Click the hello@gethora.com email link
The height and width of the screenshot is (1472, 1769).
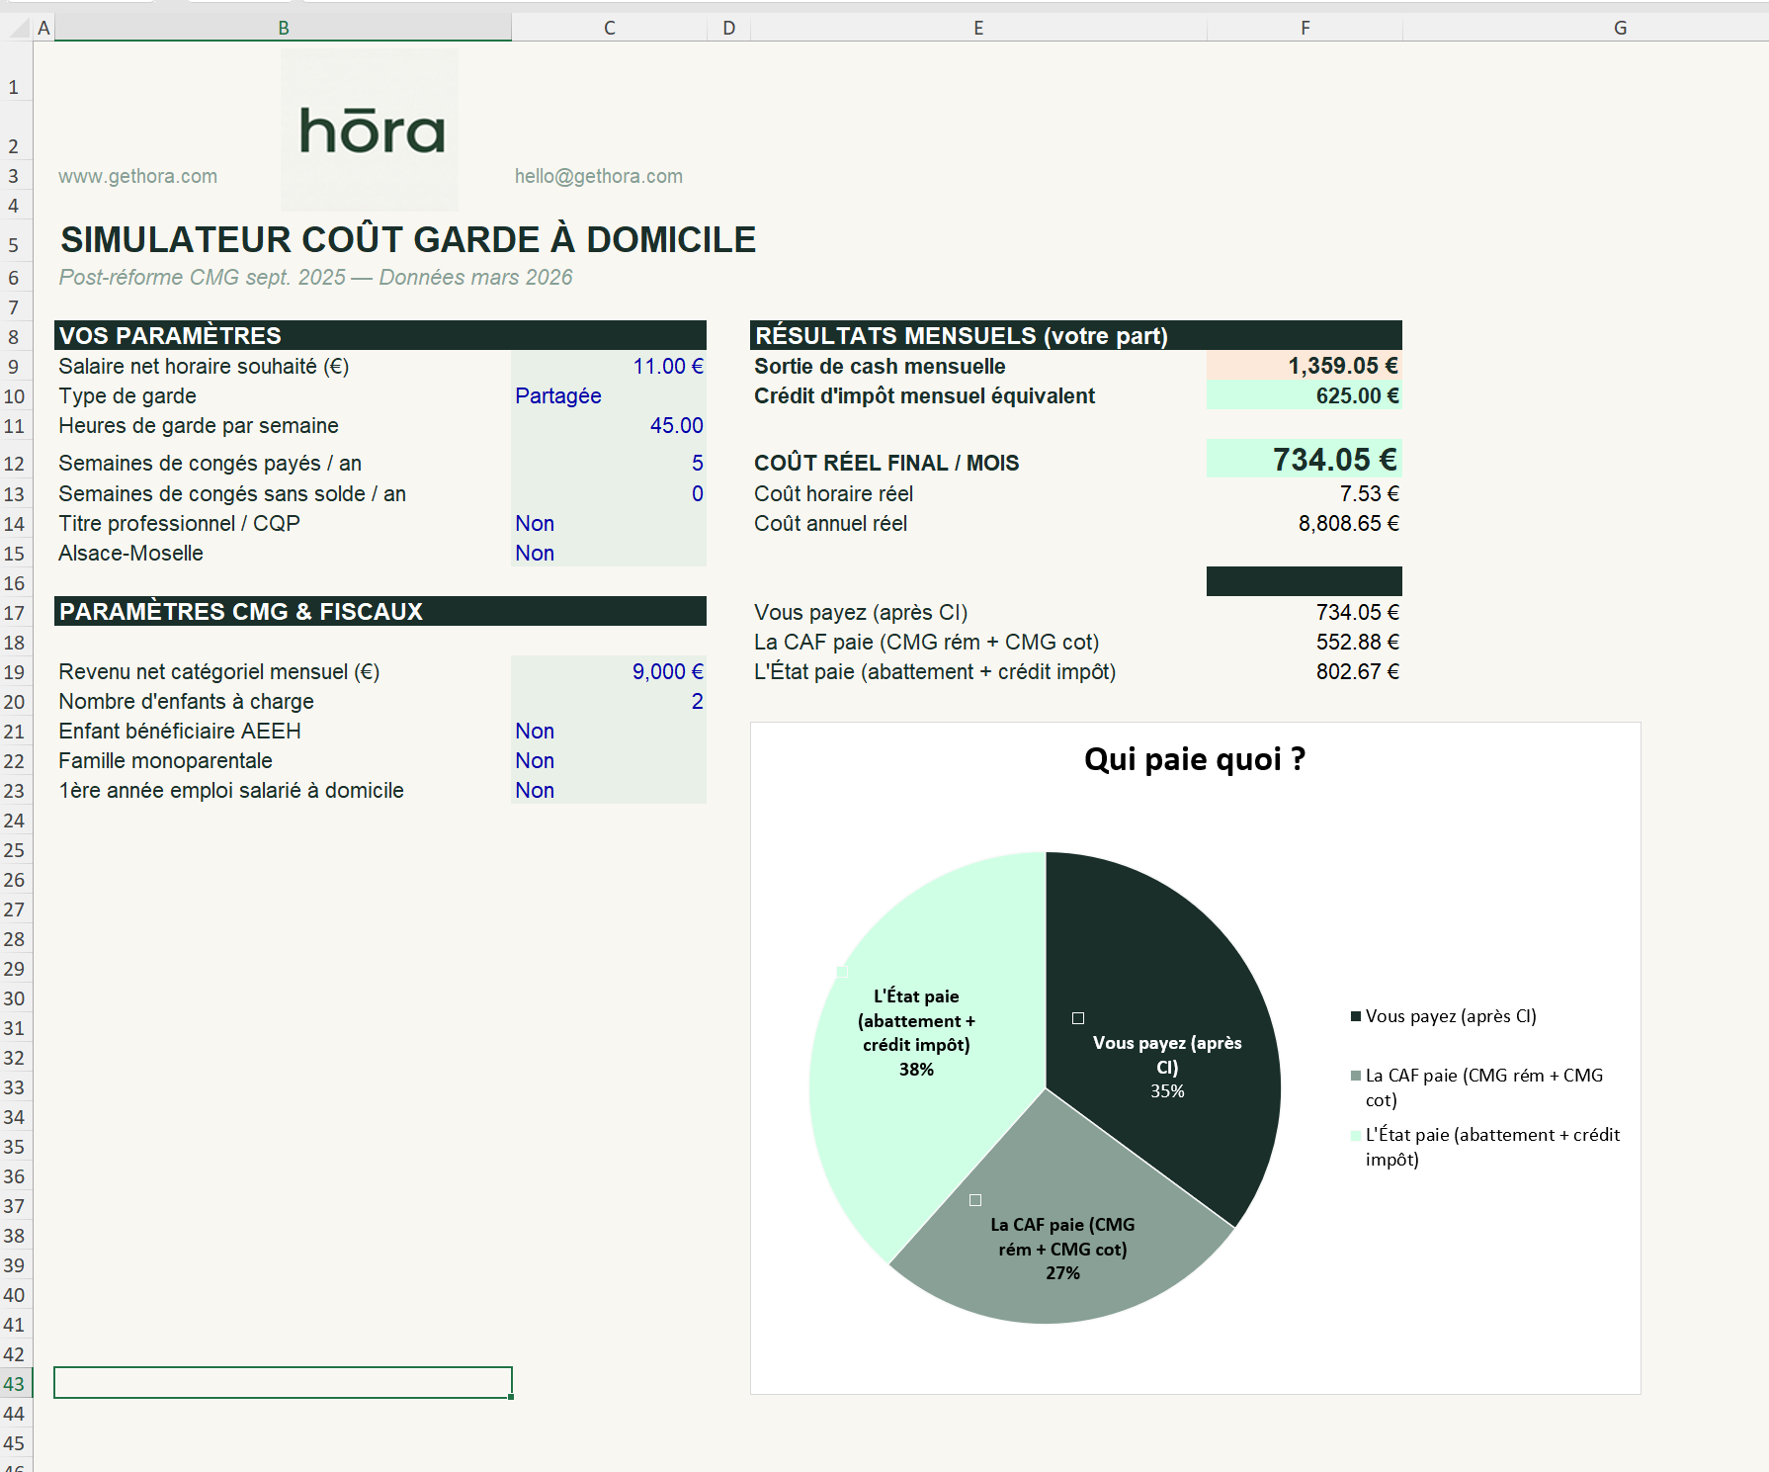click(x=598, y=176)
